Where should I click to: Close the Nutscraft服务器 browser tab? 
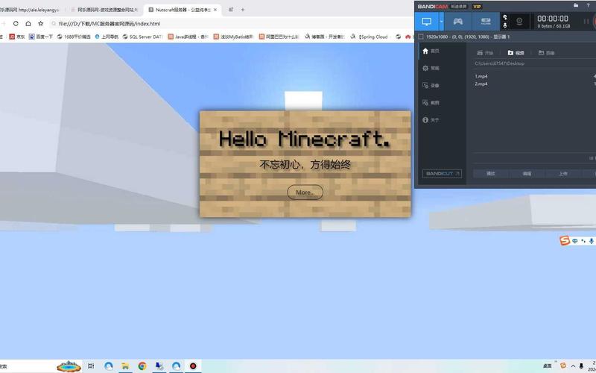[x=215, y=10]
